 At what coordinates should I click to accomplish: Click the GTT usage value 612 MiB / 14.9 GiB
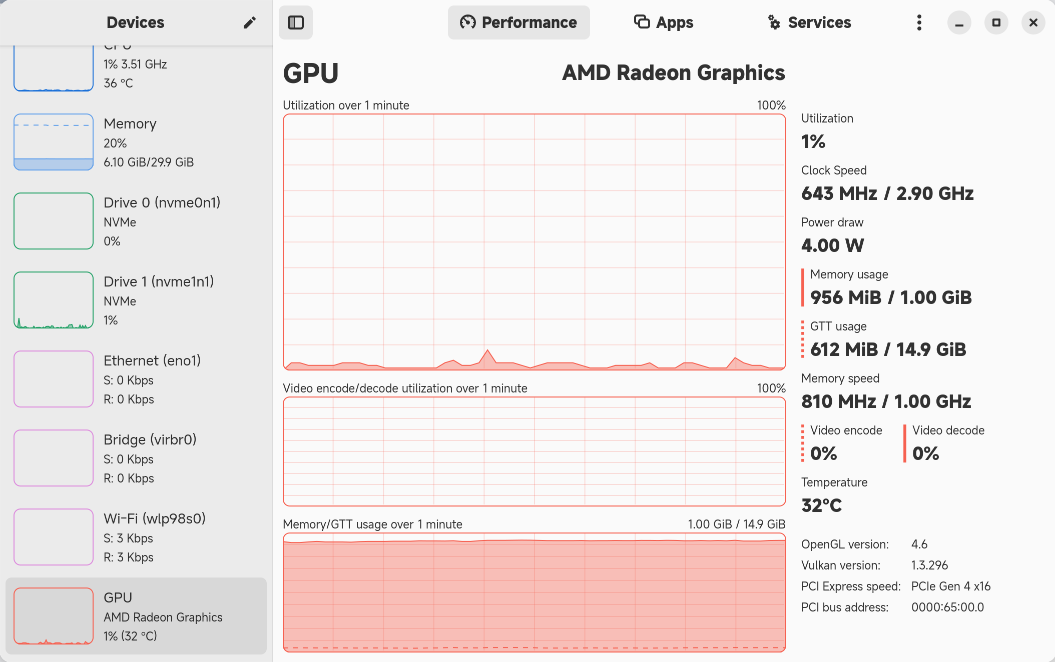(x=888, y=349)
